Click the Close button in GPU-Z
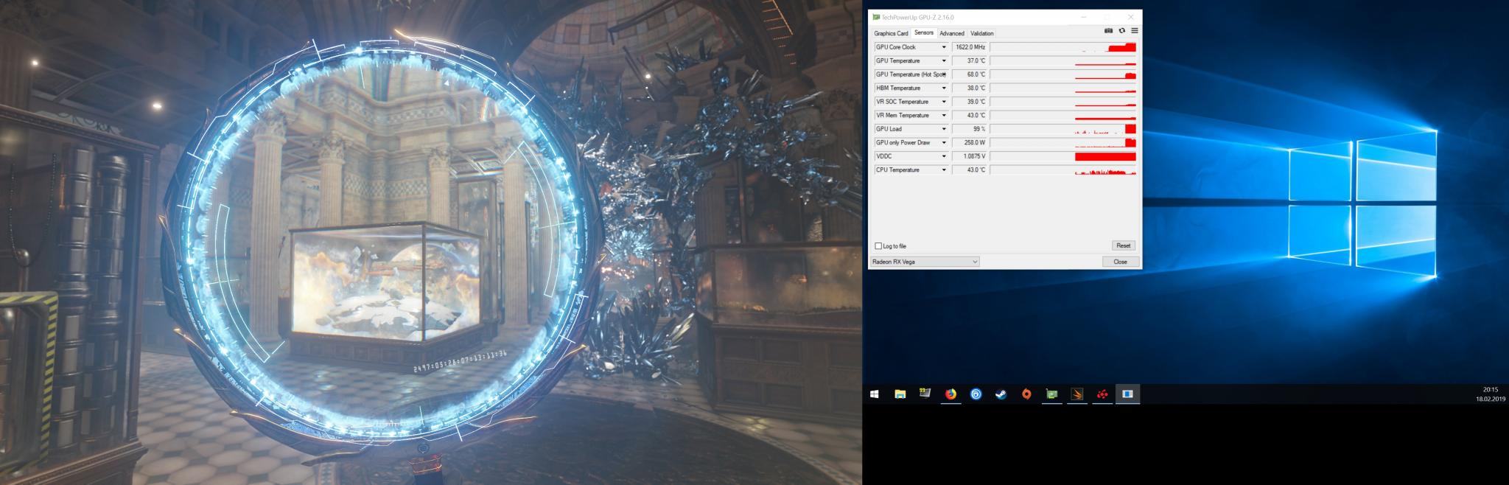The width and height of the screenshot is (1509, 485). [1120, 262]
